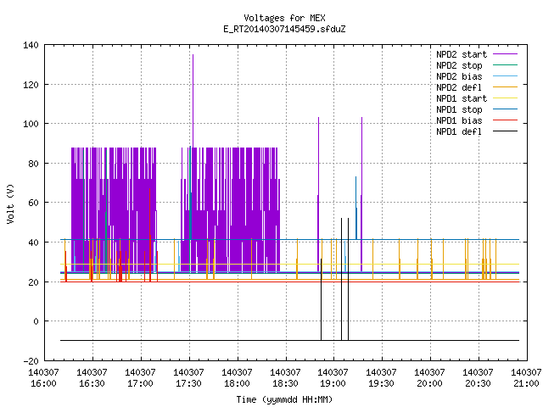543x407 pixels.
Task: Click the 80 y-axis tick label
Action: (34, 164)
